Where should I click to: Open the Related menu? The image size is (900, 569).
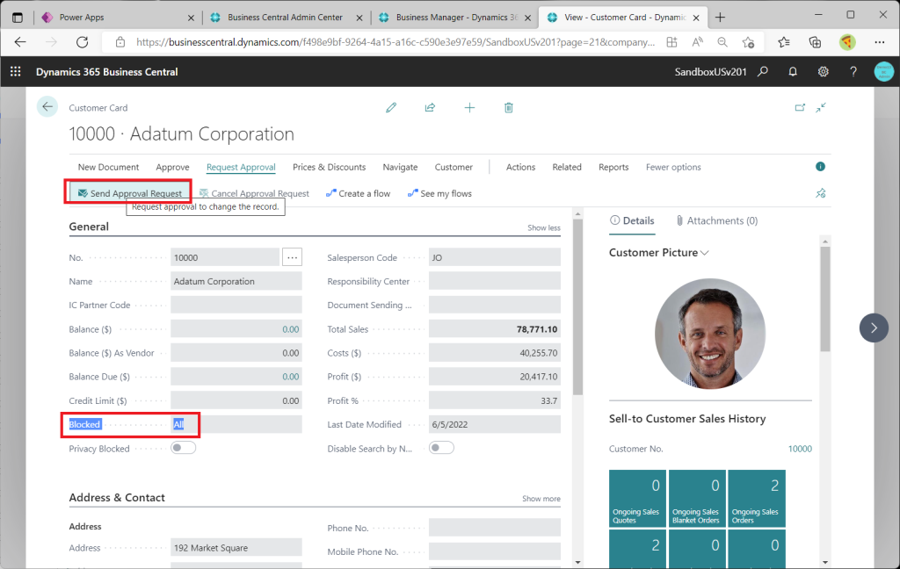567,167
